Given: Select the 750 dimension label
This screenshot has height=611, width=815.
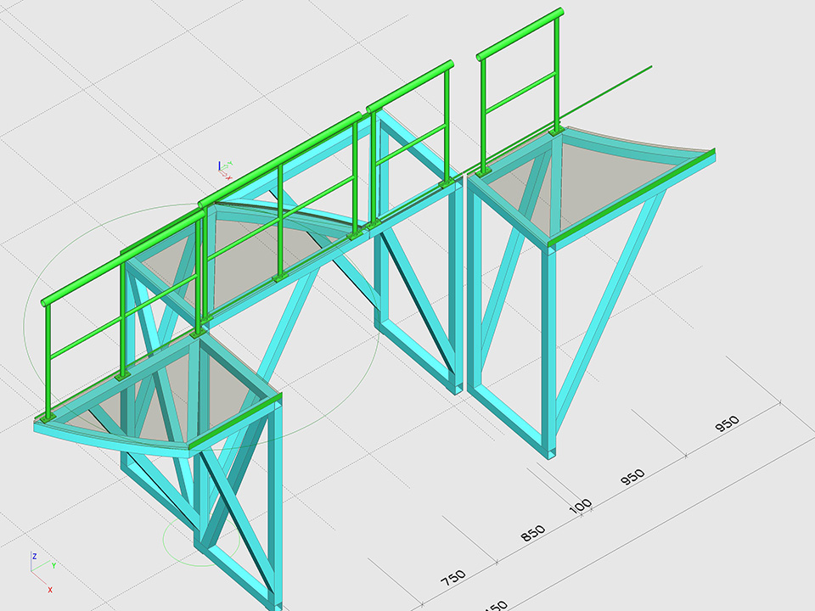Looking at the screenshot, I should 453,578.
